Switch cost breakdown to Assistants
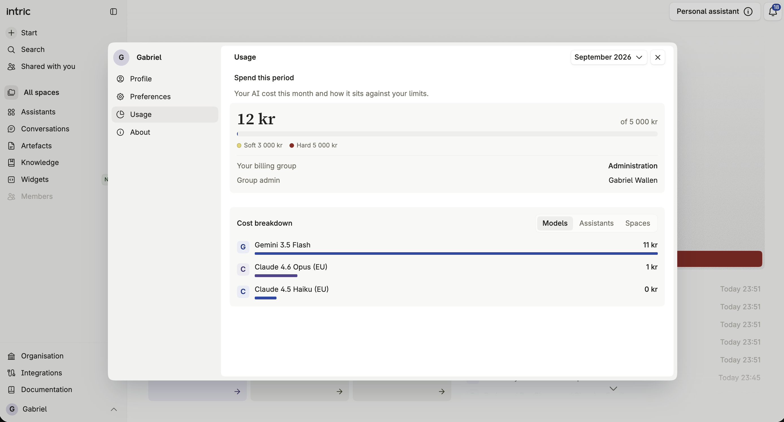784x422 pixels. click(x=596, y=223)
